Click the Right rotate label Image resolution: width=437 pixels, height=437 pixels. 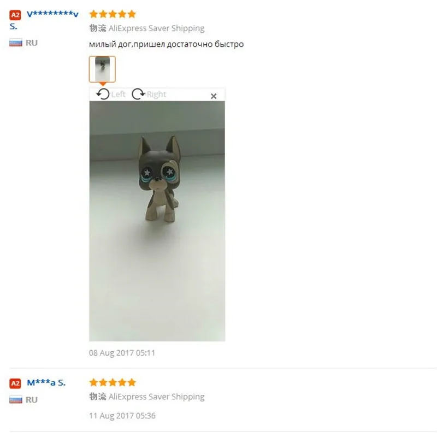[156, 95]
